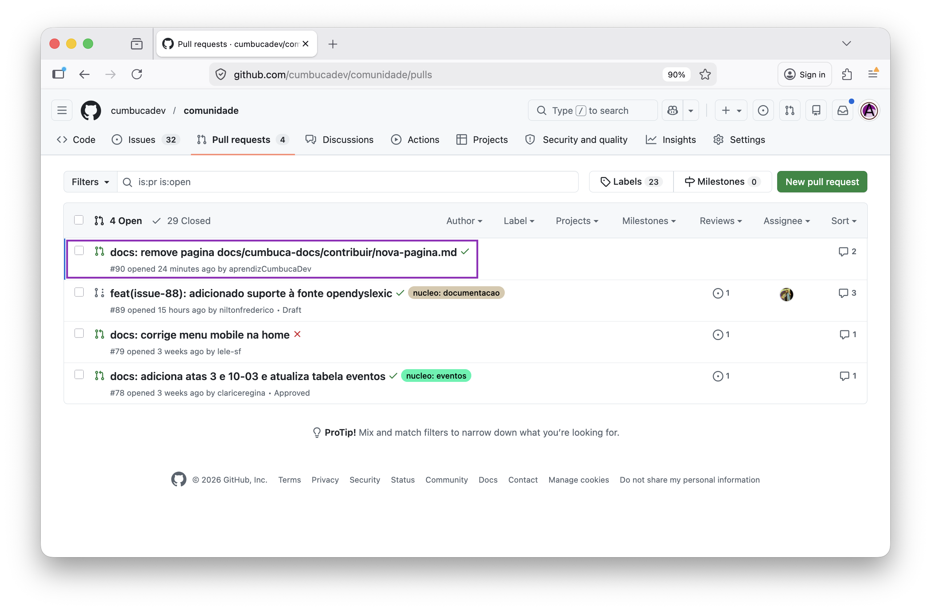Viewport: 931px width, 611px height.
Task: Reset the 90% page zoom indicator
Action: pos(676,74)
